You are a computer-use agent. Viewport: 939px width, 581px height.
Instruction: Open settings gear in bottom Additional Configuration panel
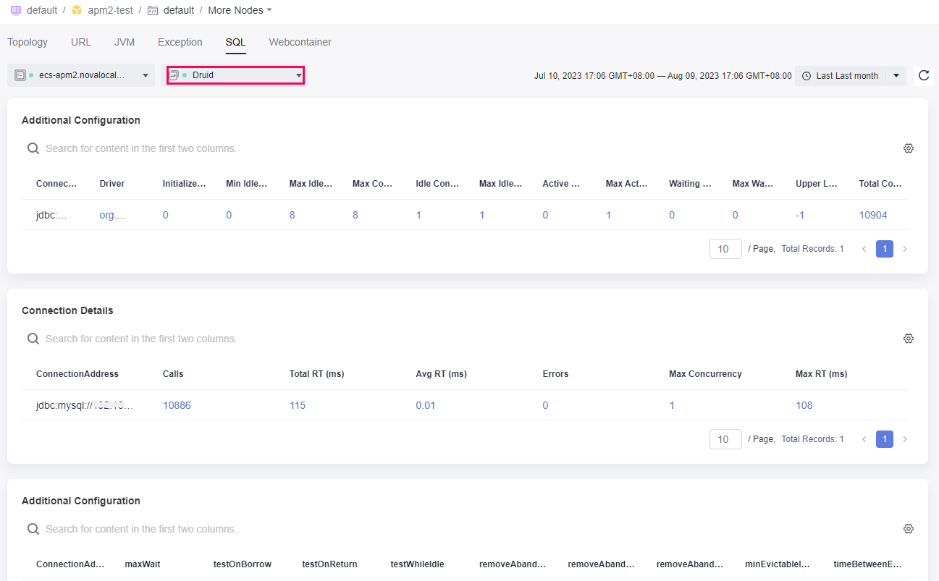click(909, 529)
